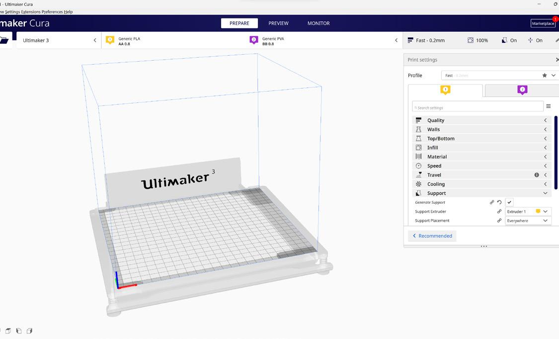Click the print settings list scrollbar

[556, 153]
